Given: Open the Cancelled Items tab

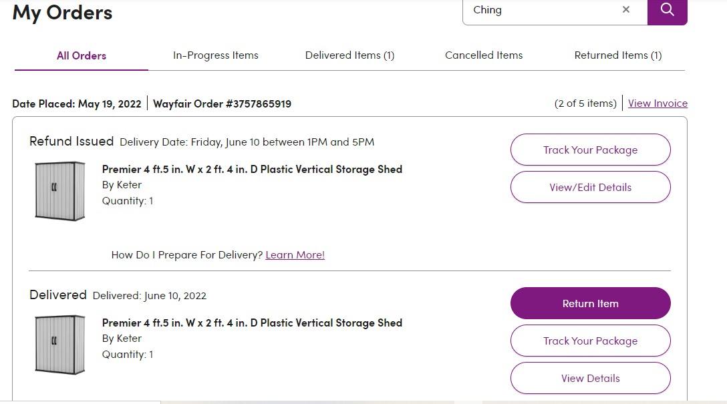Looking at the screenshot, I should pos(484,55).
